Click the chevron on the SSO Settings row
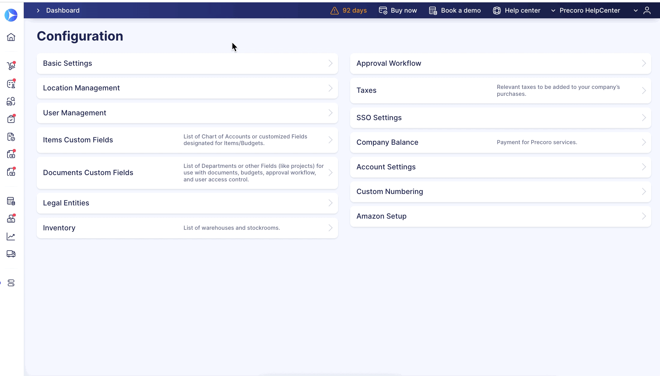The width and height of the screenshot is (660, 376). point(644,118)
